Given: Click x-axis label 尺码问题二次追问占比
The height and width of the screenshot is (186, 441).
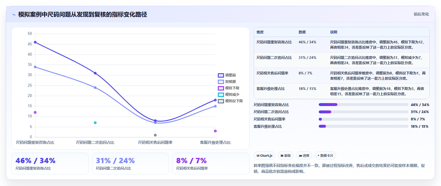Looking at the screenshot, I should (x=95, y=142).
